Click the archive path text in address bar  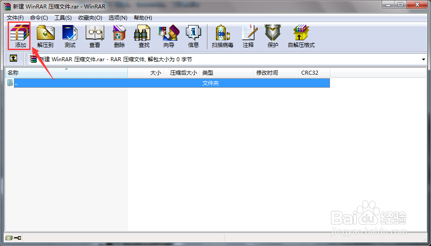pyautogui.click(x=116, y=59)
